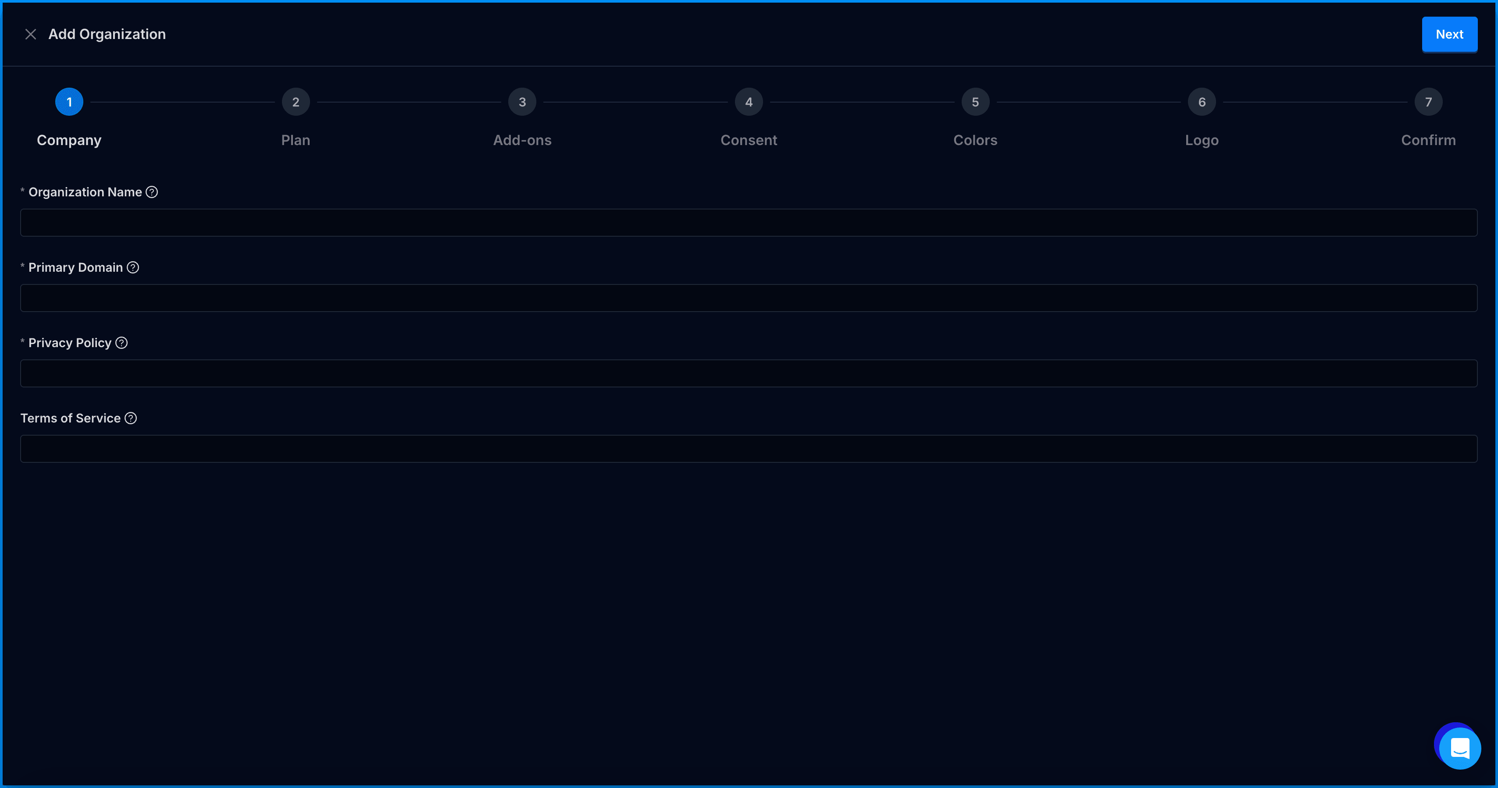Click the Primary Domain help icon
1498x788 pixels.
click(x=132, y=267)
